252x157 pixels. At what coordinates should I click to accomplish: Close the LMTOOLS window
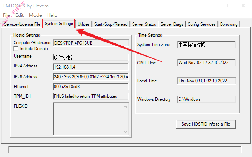click(243, 6)
